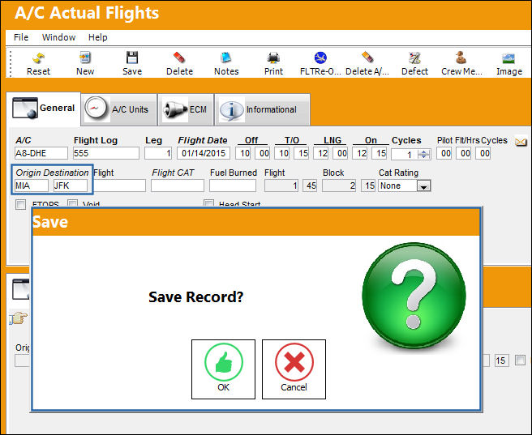The image size is (532, 435).
Task: Click the Block time minutes field
Action: 368,186
